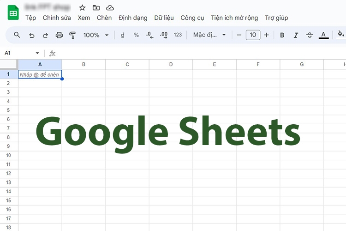Select row 17 header
Viewport: 346px width, 231px height.
[x=9, y=219]
